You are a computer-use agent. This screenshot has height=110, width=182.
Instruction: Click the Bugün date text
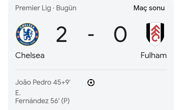pos(66,8)
